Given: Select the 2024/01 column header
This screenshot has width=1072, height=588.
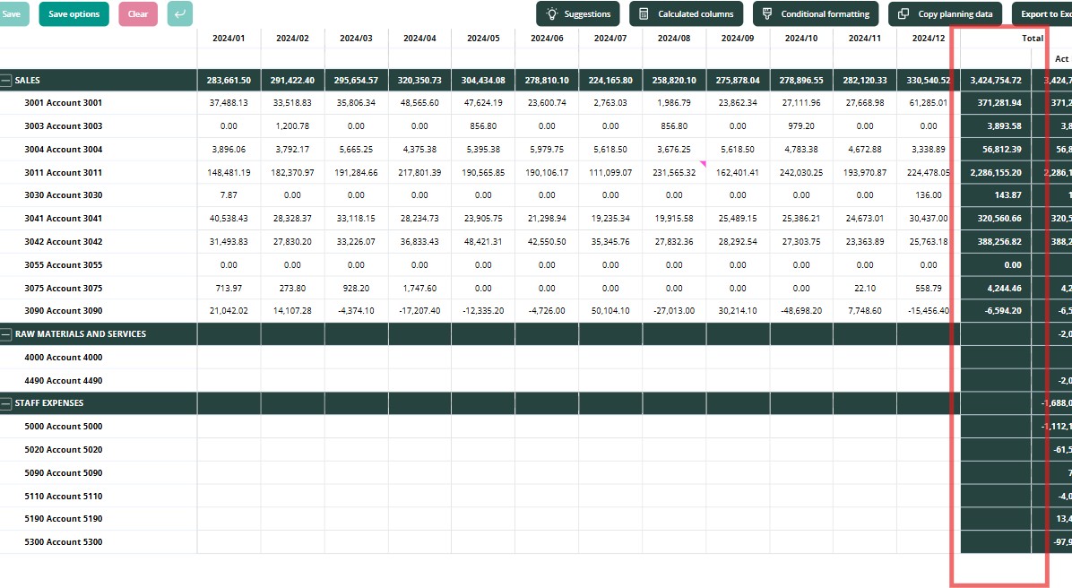Looking at the screenshot, I should click(229, 39).
